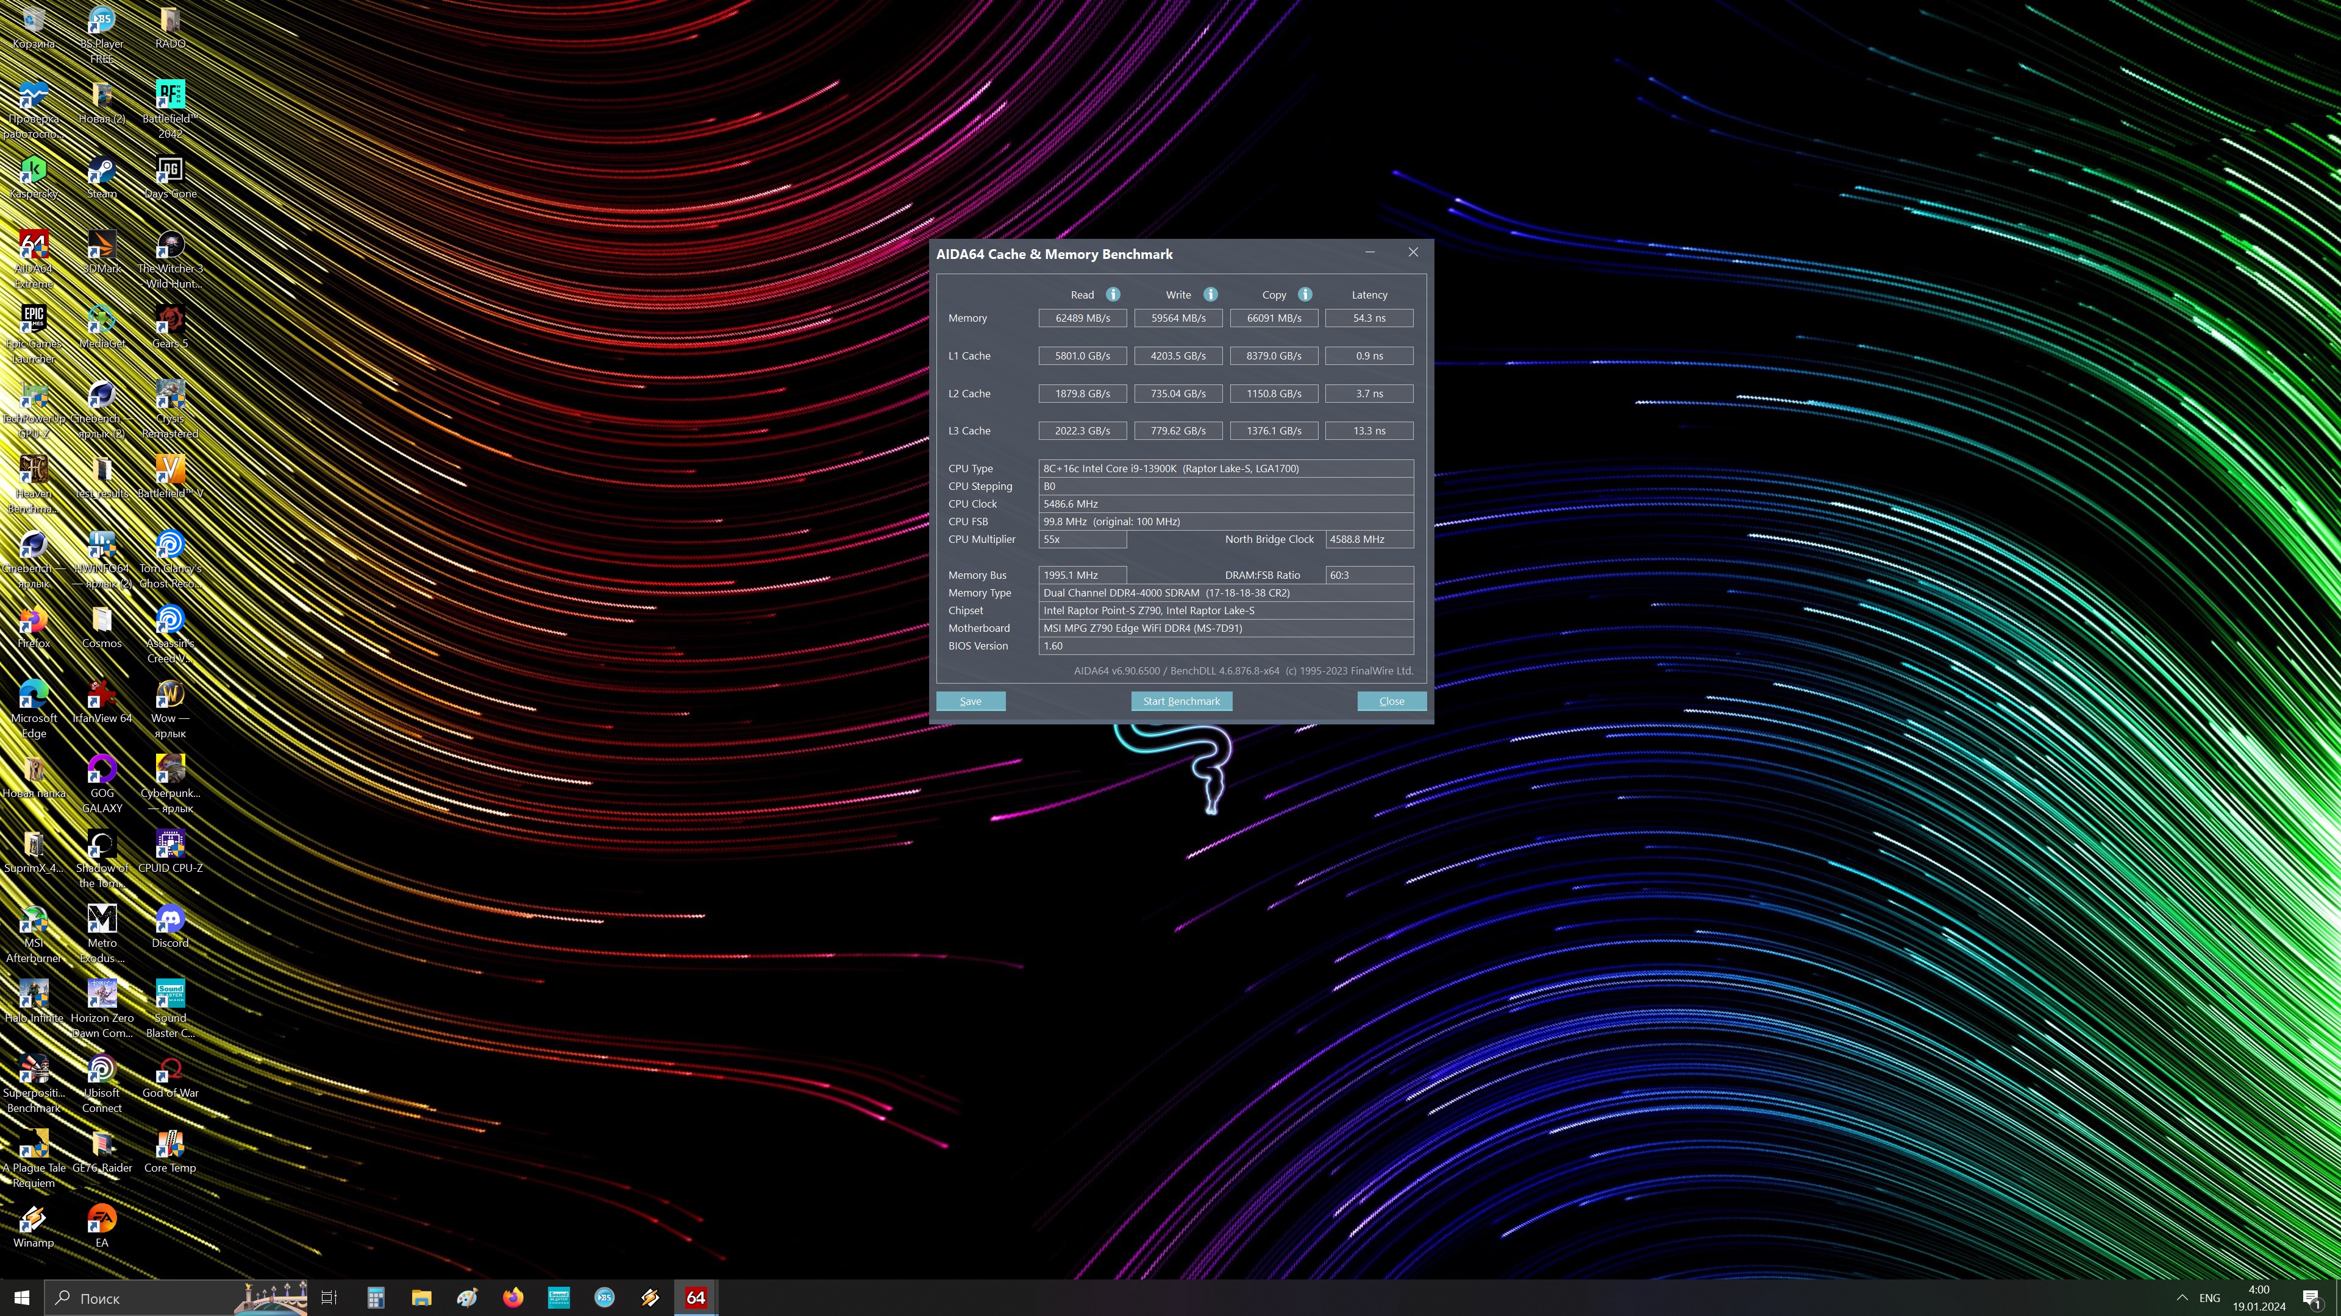
Task: Click the Save button
Action: click(x=971, y=701)
